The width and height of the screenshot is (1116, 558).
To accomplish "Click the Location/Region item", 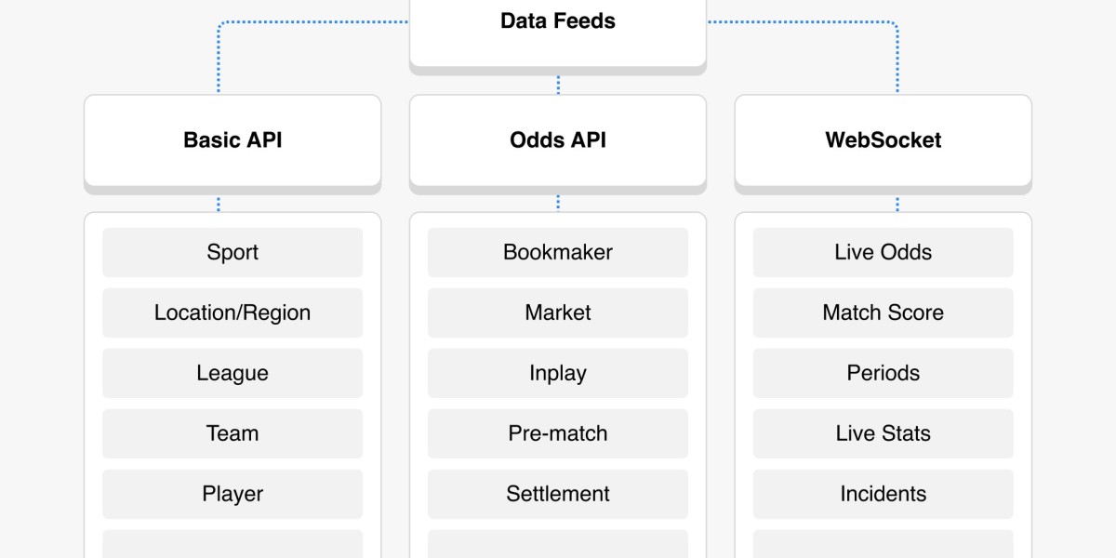I will click(x=232, y=312).
